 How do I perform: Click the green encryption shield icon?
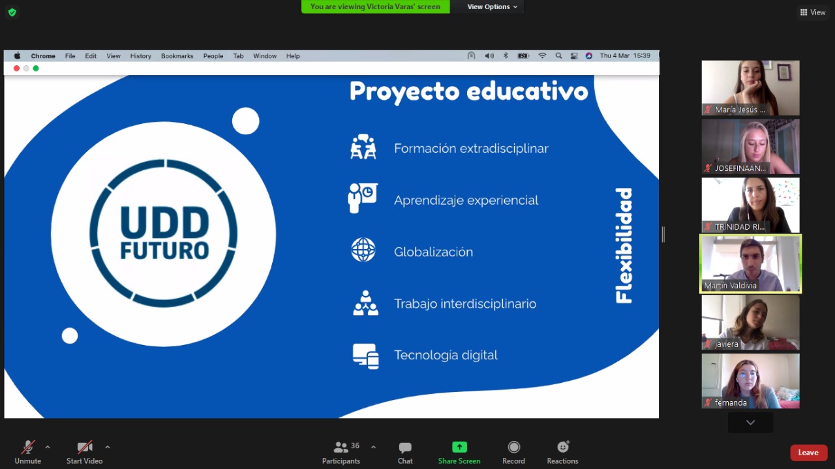(x=12, y=12)
